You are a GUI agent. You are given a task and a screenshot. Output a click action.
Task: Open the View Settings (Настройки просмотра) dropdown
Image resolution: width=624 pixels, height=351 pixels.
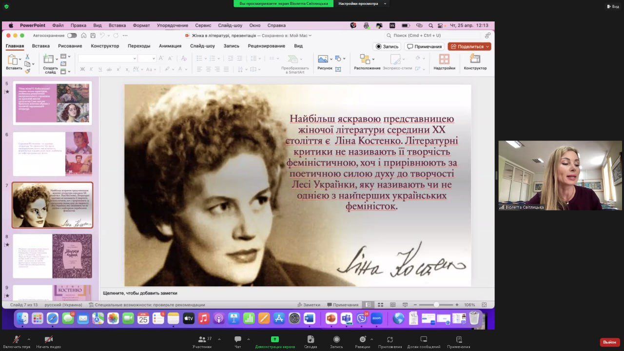tap(361, 3)
